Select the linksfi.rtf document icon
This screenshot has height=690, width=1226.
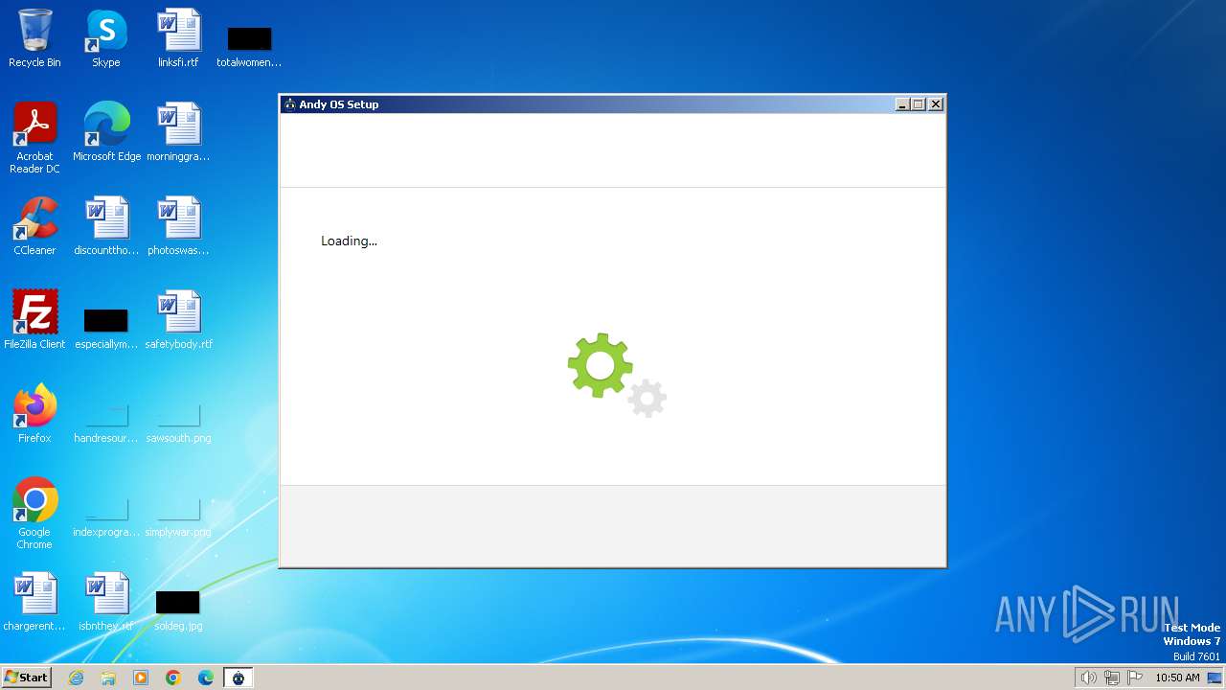[178, 38]
